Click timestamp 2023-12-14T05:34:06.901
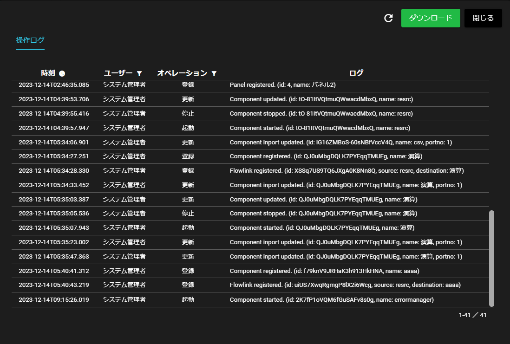Viewport: 510px width, 344px height. tap(54, 143)
